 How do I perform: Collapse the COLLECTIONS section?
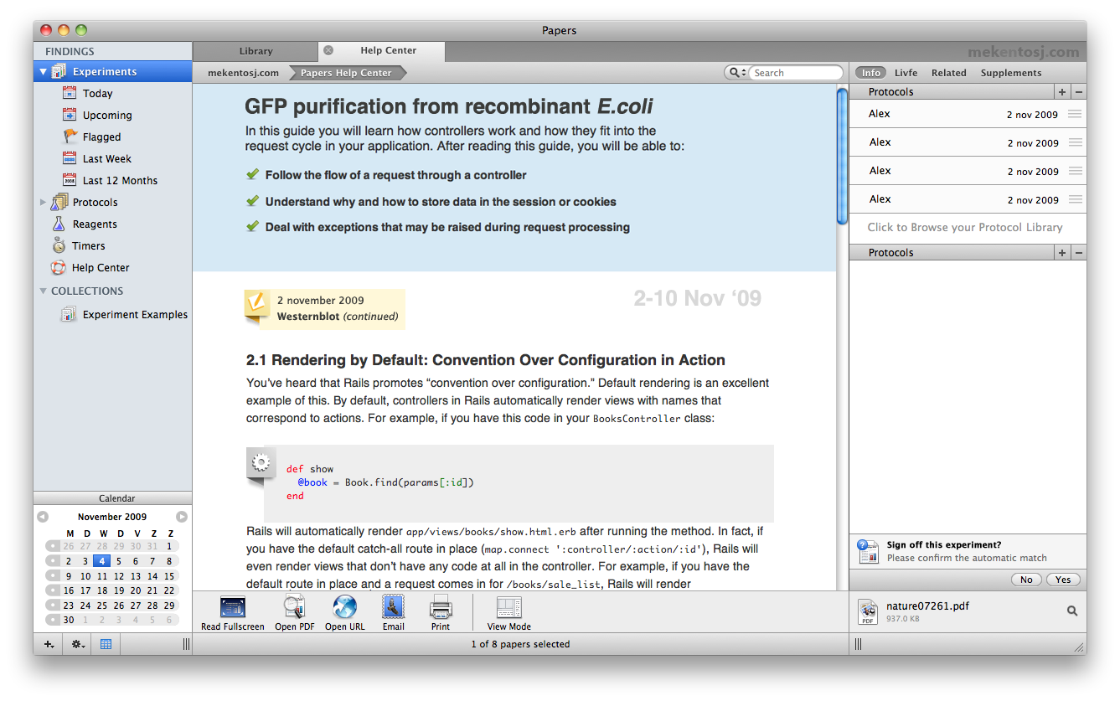coord(43,291)
